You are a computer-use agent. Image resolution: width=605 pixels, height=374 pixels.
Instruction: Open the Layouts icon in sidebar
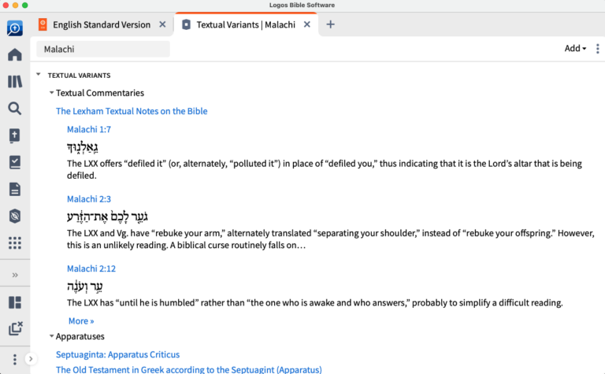pos(14,302)
